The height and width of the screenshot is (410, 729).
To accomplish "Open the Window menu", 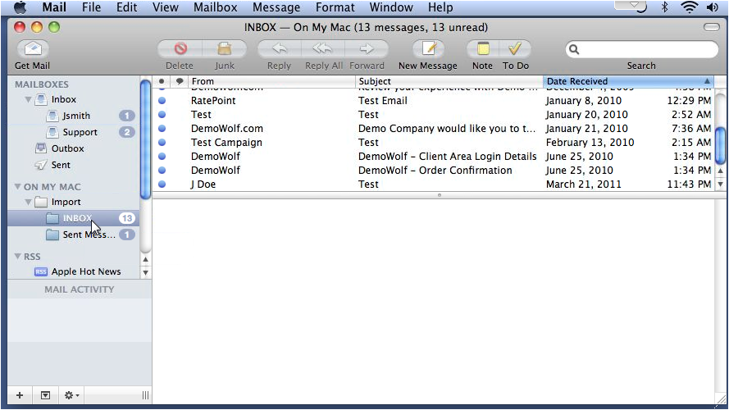I will (391, 7).
